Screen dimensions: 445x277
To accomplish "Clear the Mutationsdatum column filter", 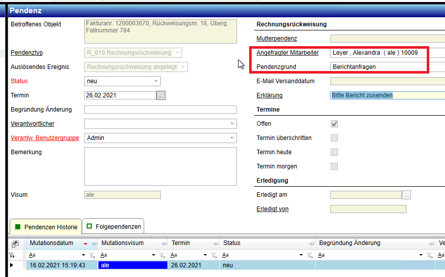I will pyautogui.click(x=92, y=255).
